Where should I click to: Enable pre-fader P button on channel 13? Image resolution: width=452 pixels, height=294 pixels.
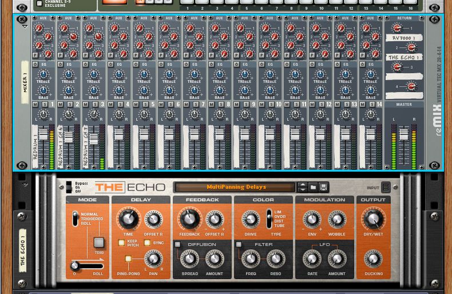tap(337, 55)
